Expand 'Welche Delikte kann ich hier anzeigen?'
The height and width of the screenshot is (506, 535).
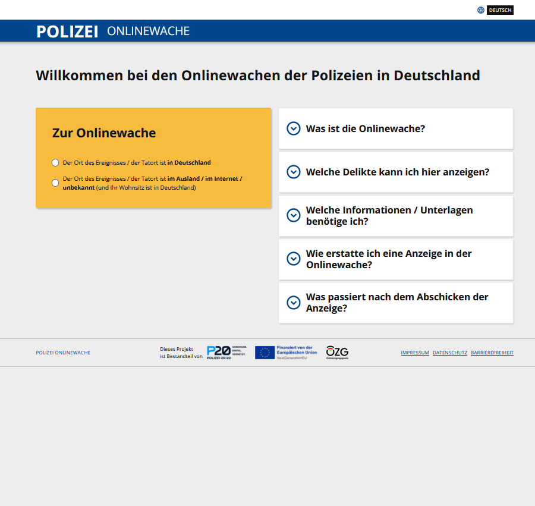point(395,172)
